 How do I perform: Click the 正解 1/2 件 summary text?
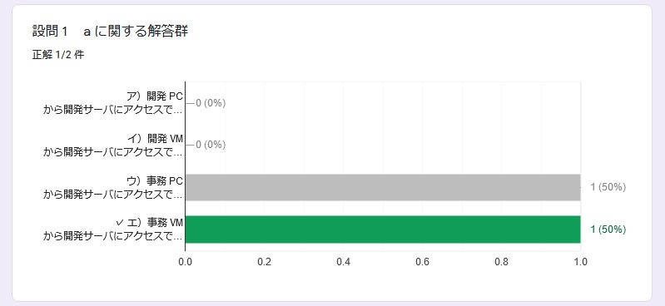click(58, 55)
